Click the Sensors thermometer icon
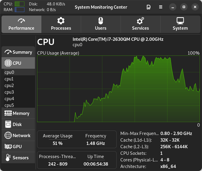Image resolution: width=202 pixels, height=171 pixels. pos(8,158)
